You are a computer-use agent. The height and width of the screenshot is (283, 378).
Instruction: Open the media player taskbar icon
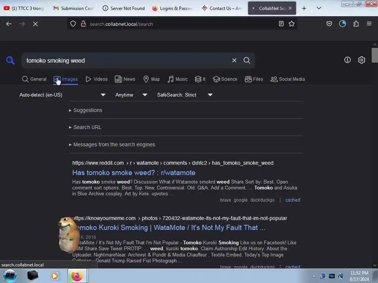pyautogui.click(x=55, y=276)
